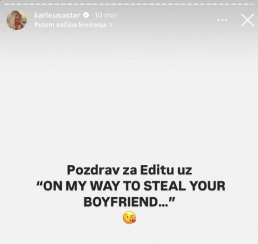
Task: Click the verified badge beside karleusastar
Action: click(x=86, y=15)
